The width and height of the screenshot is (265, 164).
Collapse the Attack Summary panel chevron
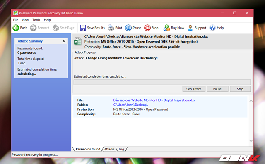(x=64, y=41)
